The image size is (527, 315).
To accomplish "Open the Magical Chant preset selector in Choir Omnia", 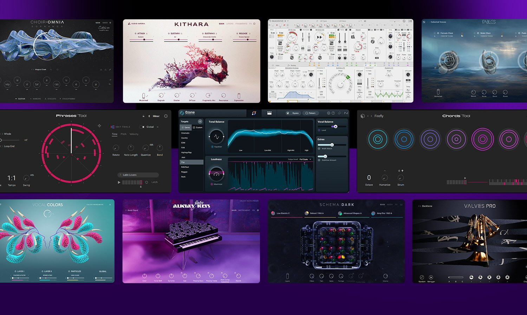I will pyautogui.click(x=40, y=69).
